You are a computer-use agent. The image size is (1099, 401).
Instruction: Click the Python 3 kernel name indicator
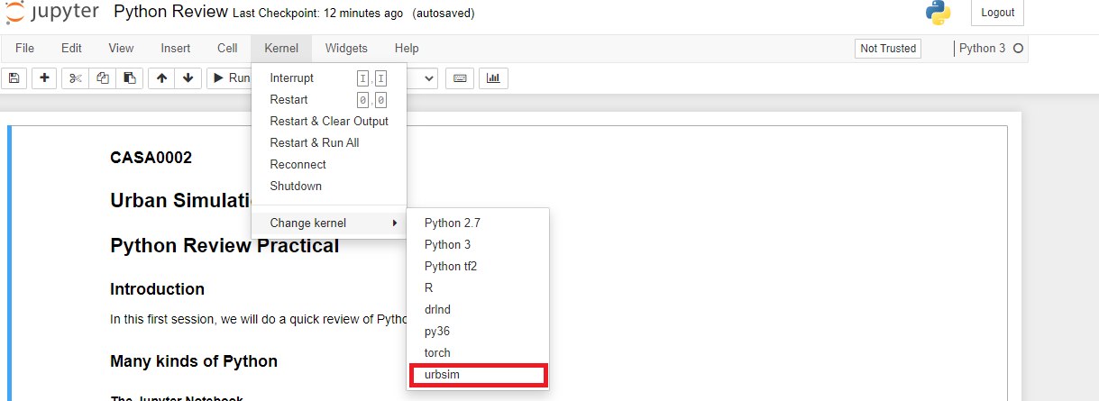pyautogui.click(x=982, y=49)
